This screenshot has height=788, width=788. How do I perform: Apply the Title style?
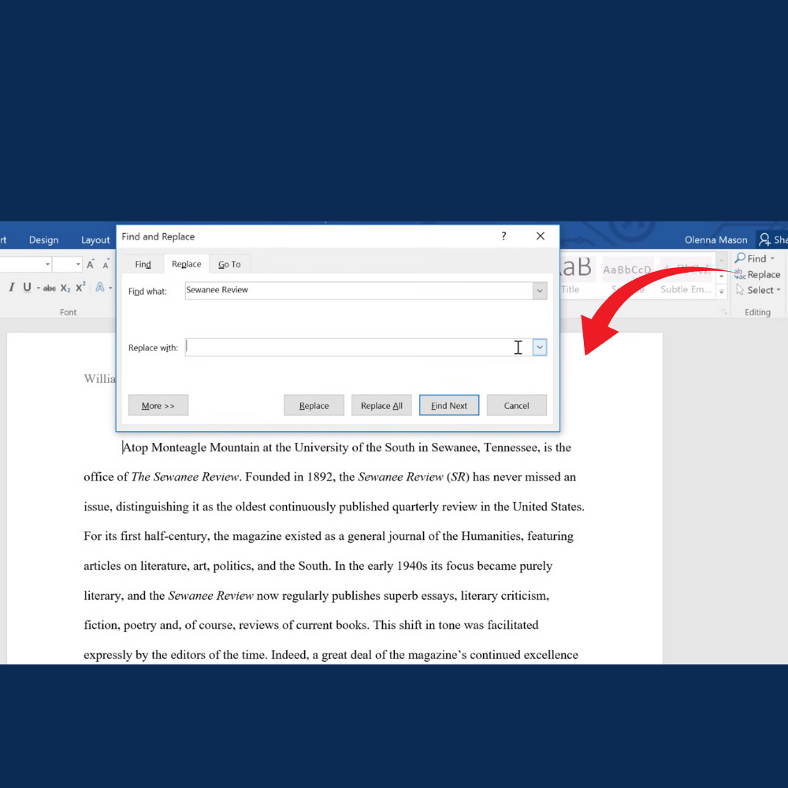(x=576, y=275)
